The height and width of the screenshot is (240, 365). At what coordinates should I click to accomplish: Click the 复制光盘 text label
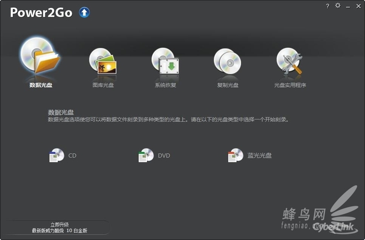[228, 85]
